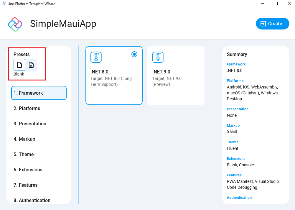Click the wizard icon in the title bar
The width and height of the screenshot is (295, 210).
4,4
